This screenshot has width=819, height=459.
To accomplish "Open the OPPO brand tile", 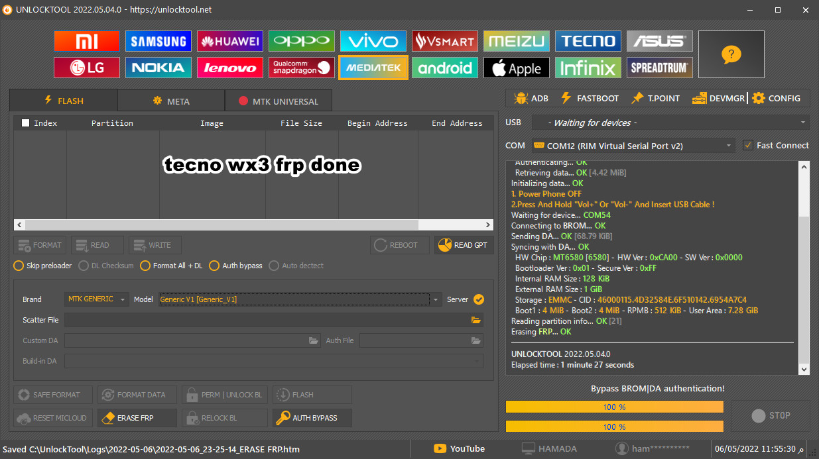I will tap(302, 41).
